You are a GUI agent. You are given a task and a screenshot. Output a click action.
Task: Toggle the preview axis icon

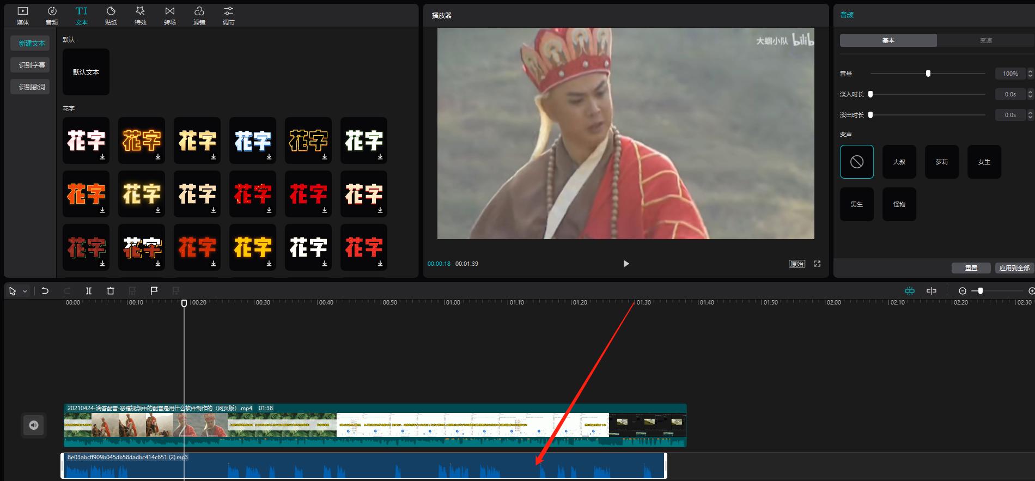[x=931, y=291]
